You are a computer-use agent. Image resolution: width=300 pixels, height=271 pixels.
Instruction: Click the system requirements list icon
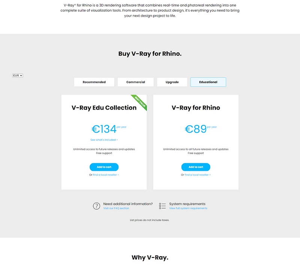click(x=162, y=206)
